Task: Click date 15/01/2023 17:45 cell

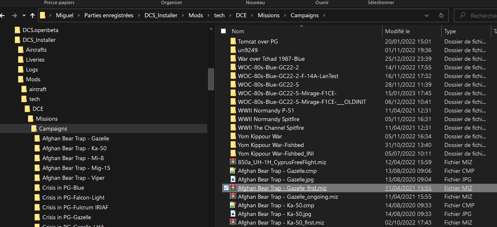Action: 408,93
